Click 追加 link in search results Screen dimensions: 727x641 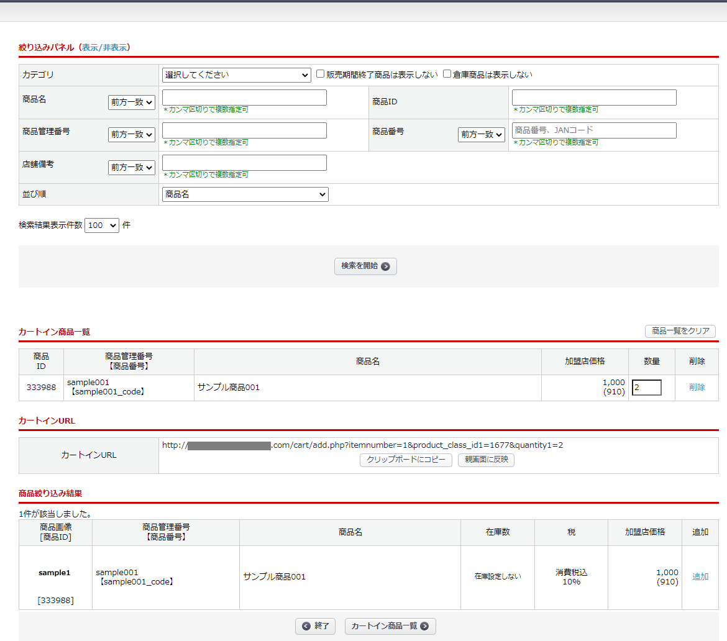[700, 576]
